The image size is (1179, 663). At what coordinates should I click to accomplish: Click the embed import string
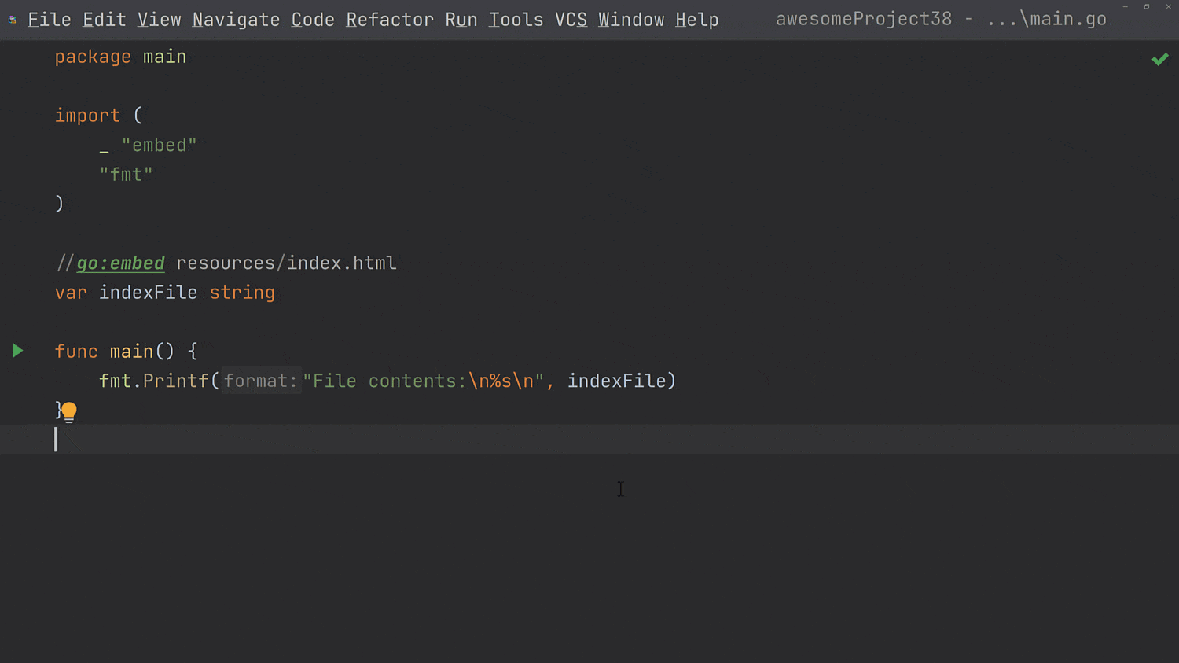pos(159,145)
